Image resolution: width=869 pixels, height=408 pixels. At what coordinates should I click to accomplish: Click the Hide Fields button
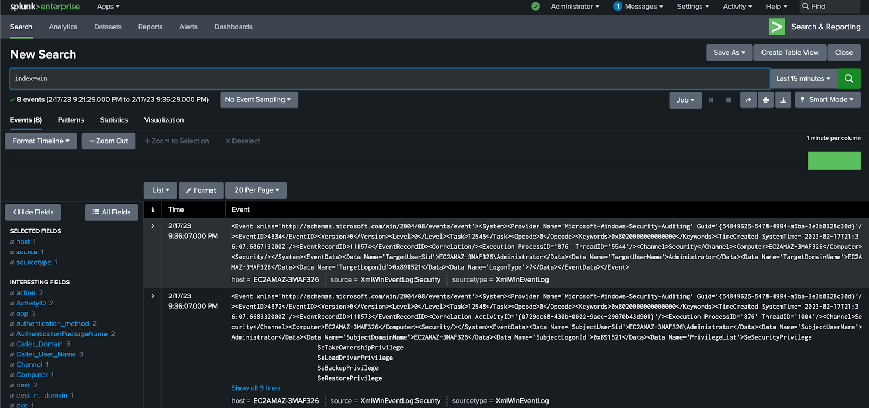[33, 212]
